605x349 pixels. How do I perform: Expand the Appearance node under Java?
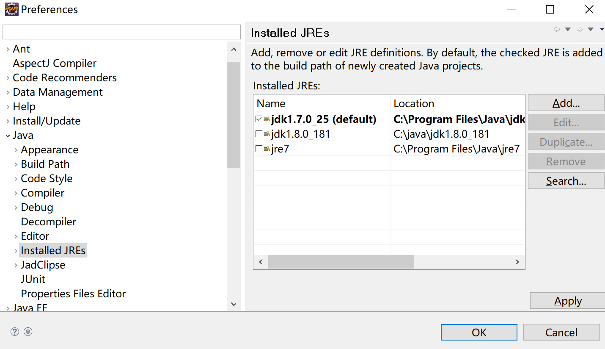pyautogui.click(x=16, y=150)
